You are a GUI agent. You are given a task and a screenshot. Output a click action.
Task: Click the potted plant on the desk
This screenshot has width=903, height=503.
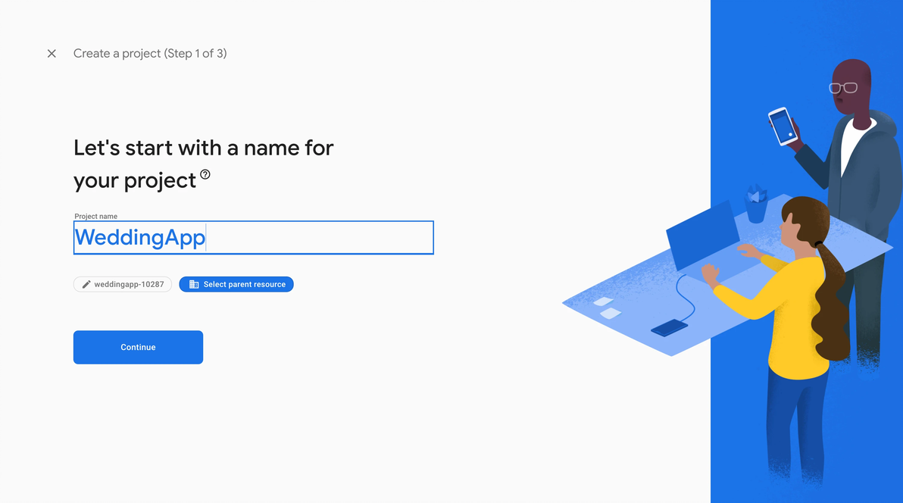(x=756, y=203)
